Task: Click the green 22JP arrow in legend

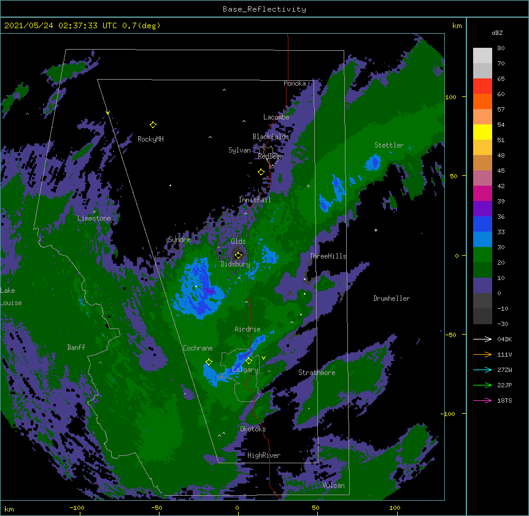Action: pos(482,385)
